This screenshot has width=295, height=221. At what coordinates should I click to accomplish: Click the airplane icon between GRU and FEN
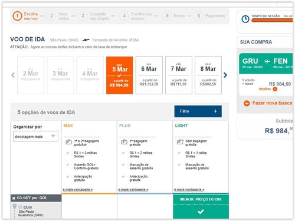pos(267,61)
